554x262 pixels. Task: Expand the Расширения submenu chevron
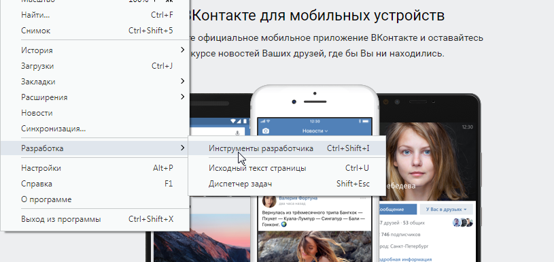(x=182, y=97)
